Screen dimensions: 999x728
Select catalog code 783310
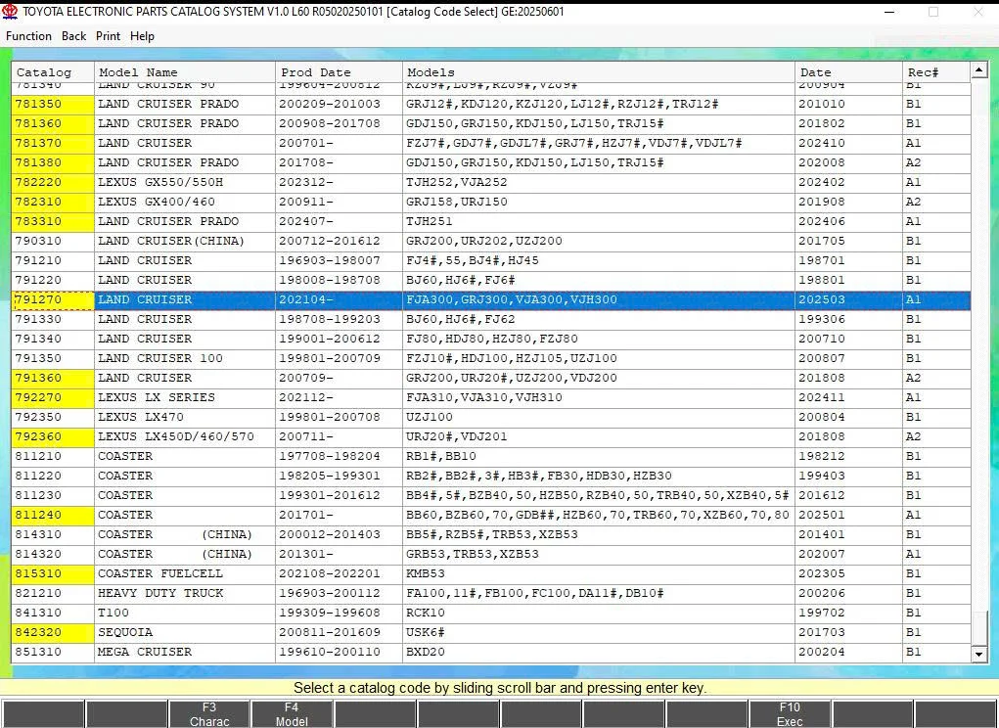coord(53,222)
